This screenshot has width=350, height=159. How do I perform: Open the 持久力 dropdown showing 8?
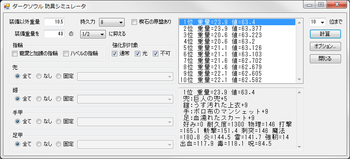(111, 22)
